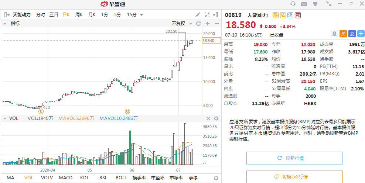Click the 总市值 209.2亿 value
365x183 pixels.
click(308, 74)
